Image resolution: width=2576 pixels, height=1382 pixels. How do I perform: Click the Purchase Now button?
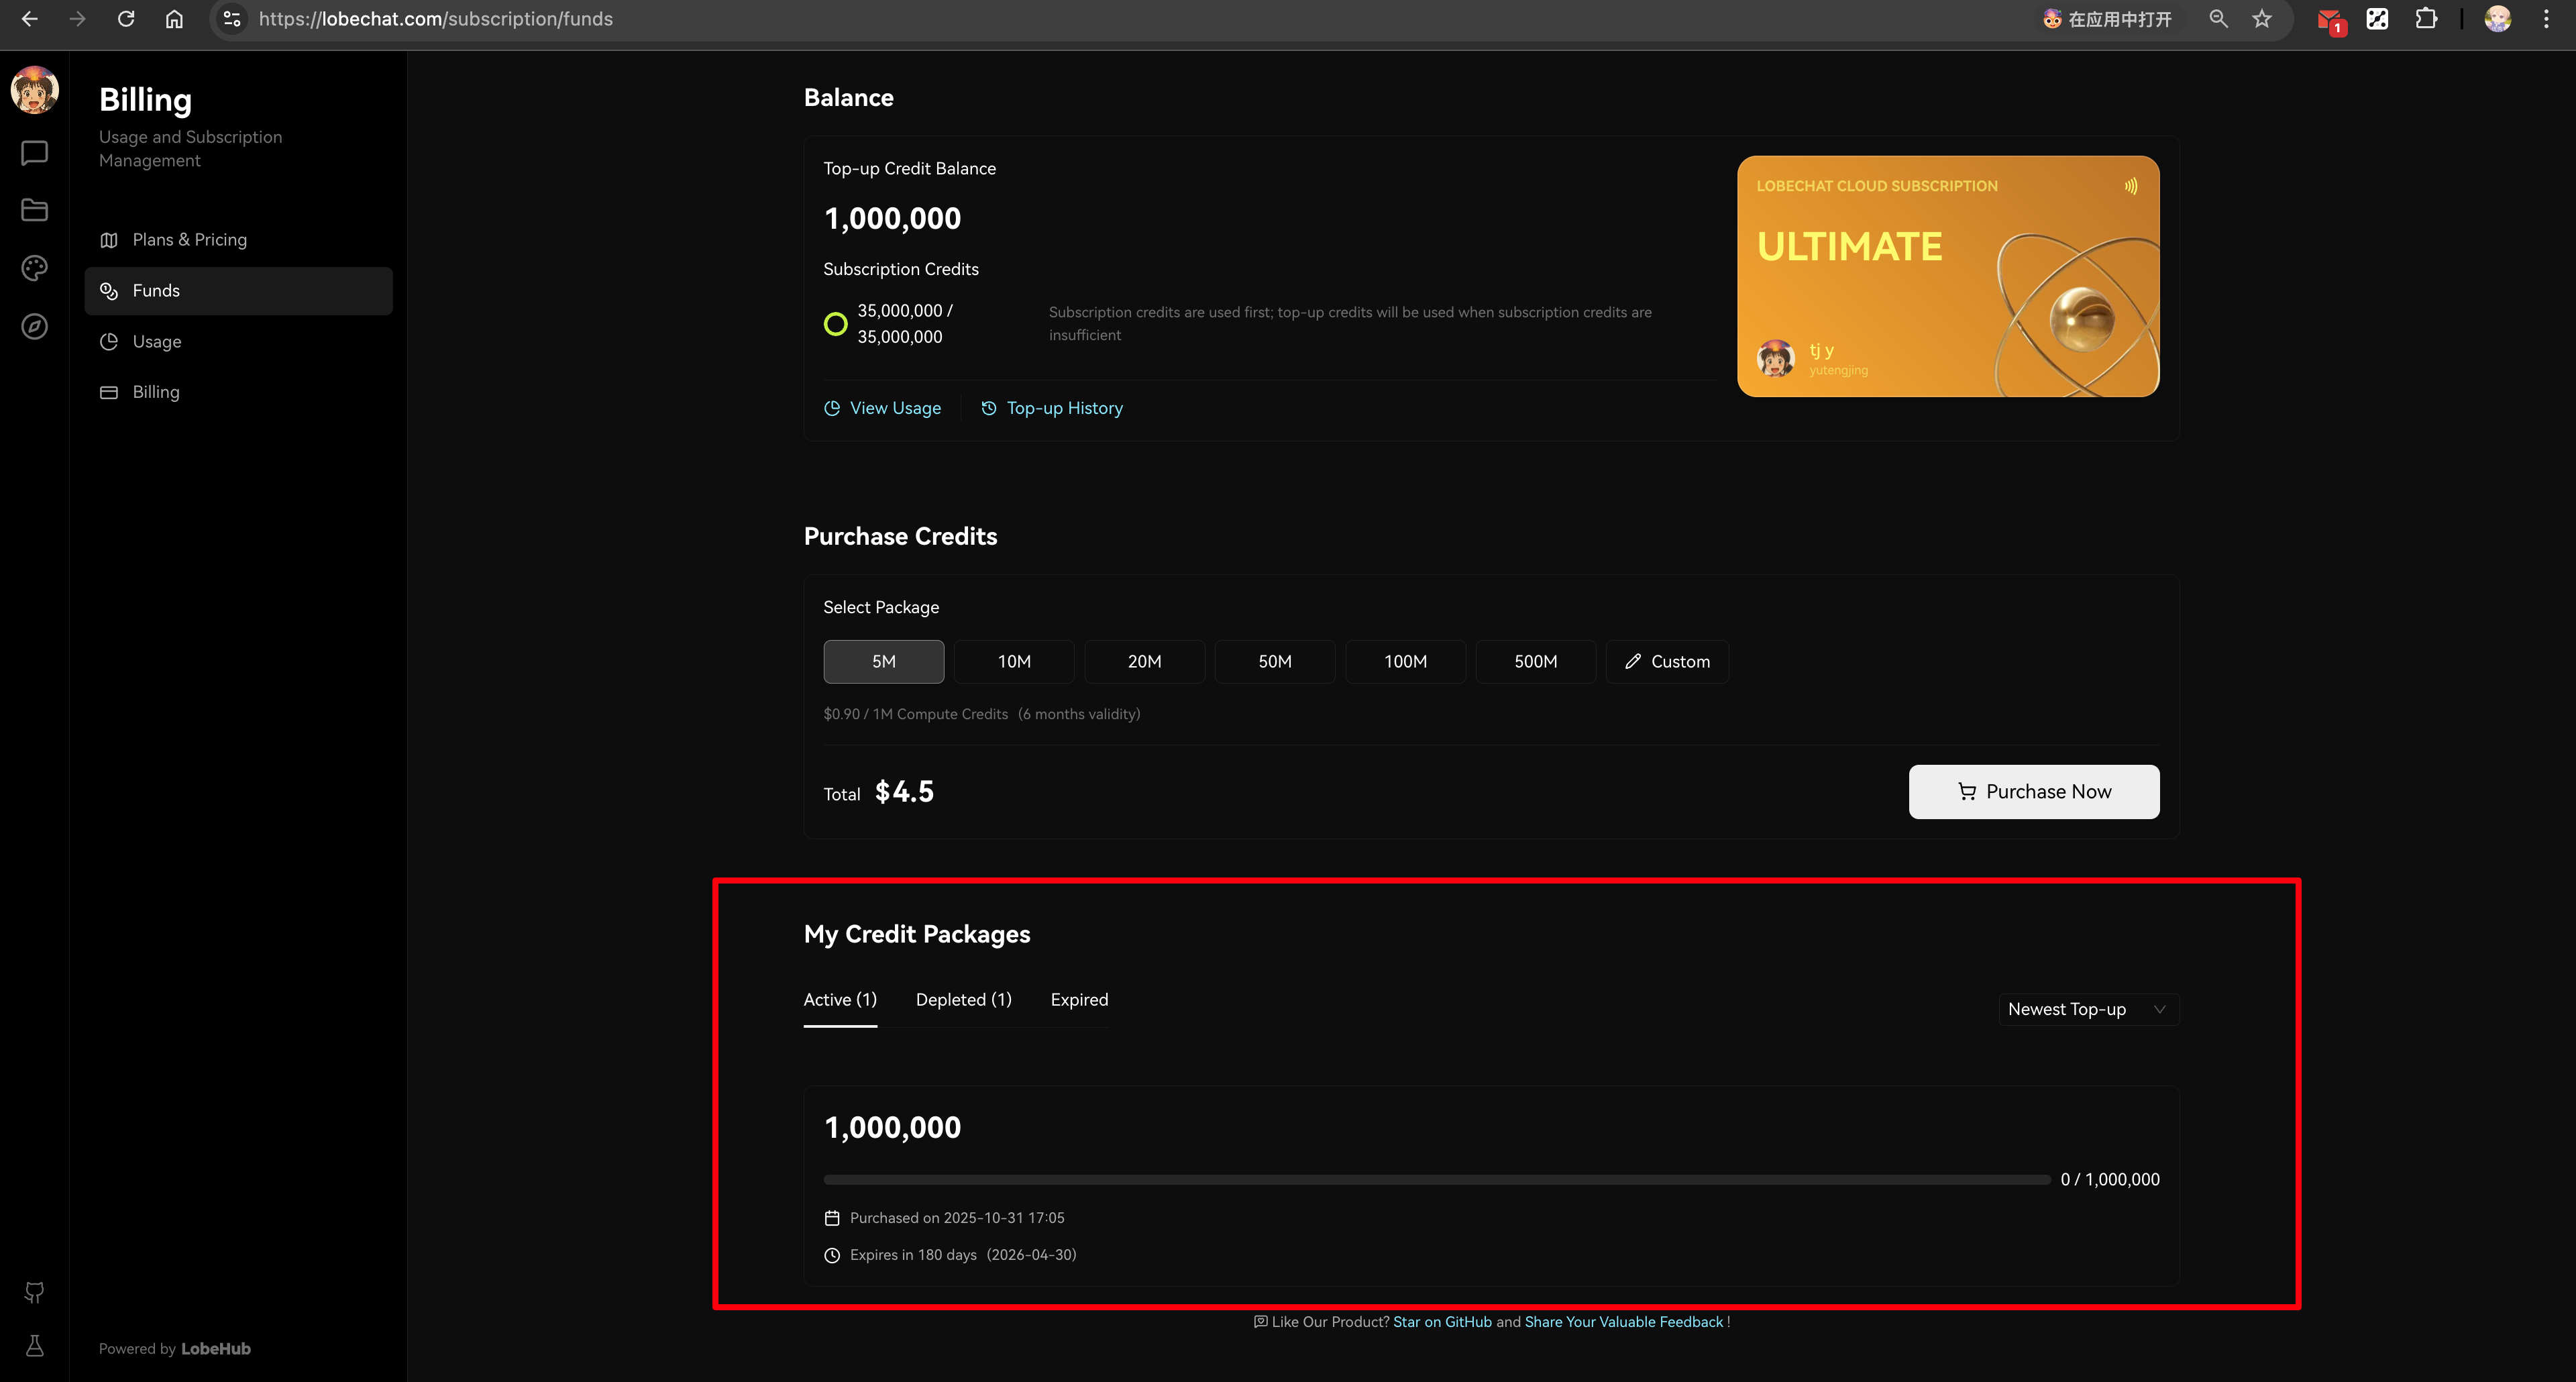coord(2033,792)
